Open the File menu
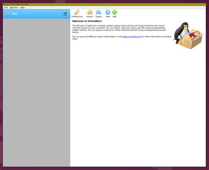209x170 pixels. click(6, 8)
